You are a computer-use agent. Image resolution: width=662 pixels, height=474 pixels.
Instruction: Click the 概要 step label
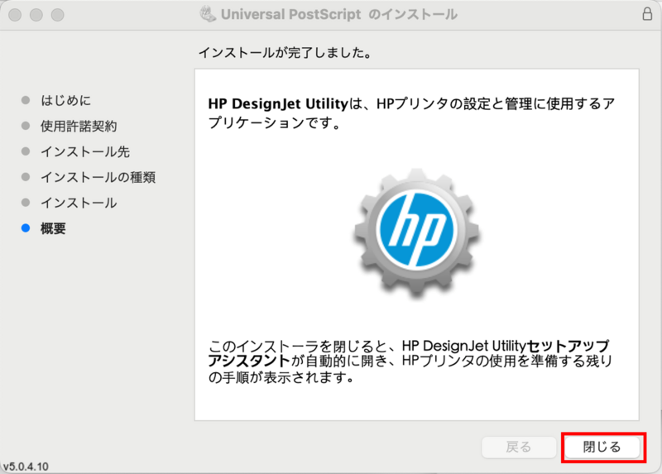tap(54, 228)
